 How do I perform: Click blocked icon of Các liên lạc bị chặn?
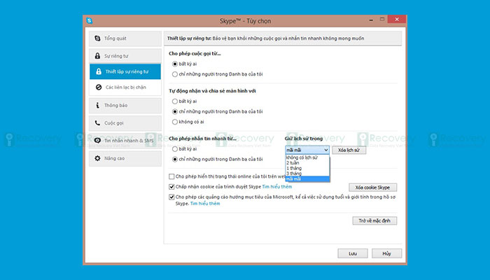click(x=99, y=87)
